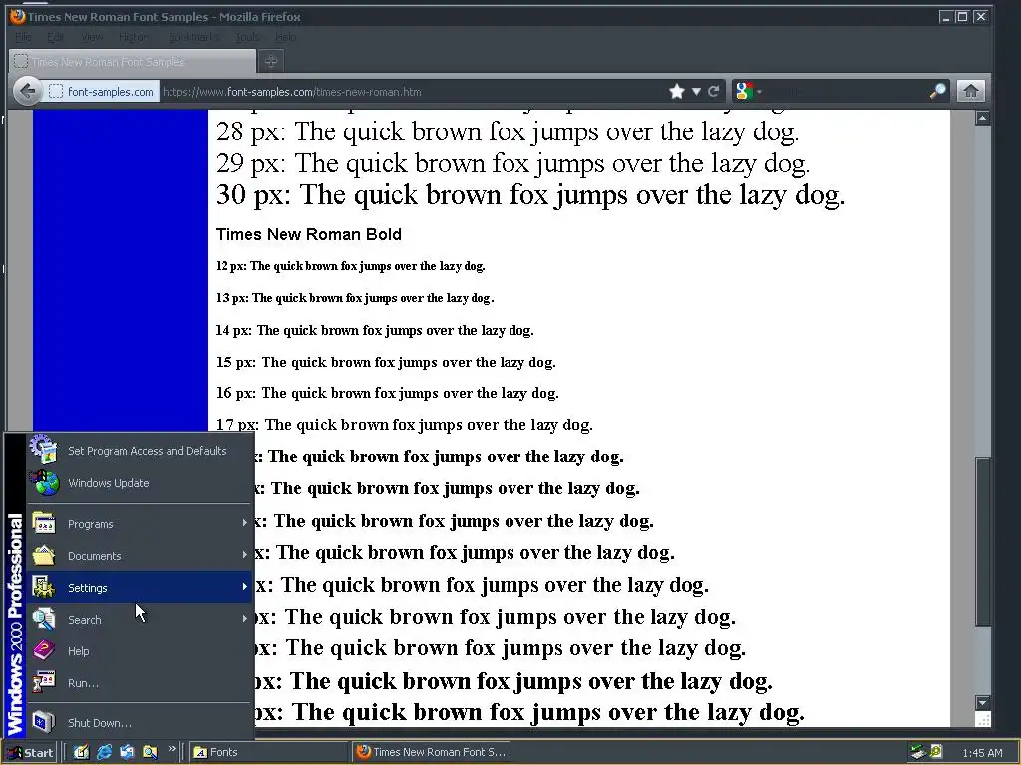Open the URL history dropdown arrow
Viewport: 1021px width, 765px height.
(696, 91)
